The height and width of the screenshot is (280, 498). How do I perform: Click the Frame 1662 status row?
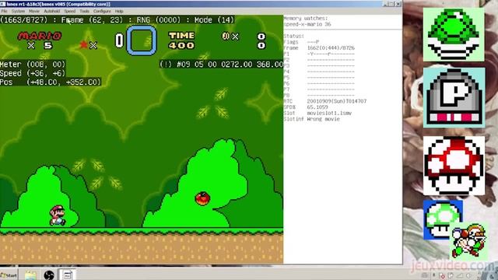click(319, 48)
